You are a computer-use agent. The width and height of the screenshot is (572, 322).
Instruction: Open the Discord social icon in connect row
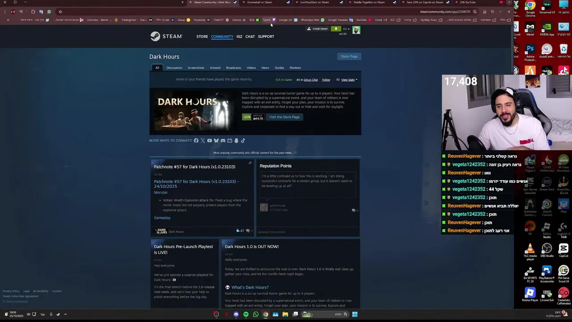point(223,140)
